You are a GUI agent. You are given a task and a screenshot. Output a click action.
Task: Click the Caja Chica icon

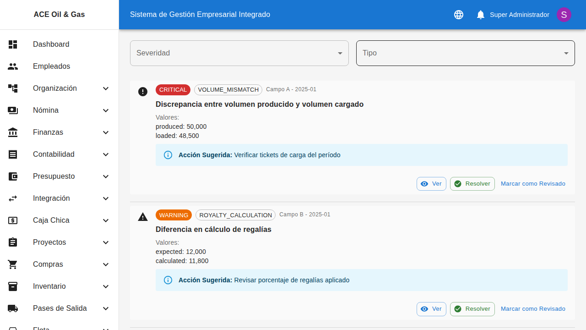point(13,220)
